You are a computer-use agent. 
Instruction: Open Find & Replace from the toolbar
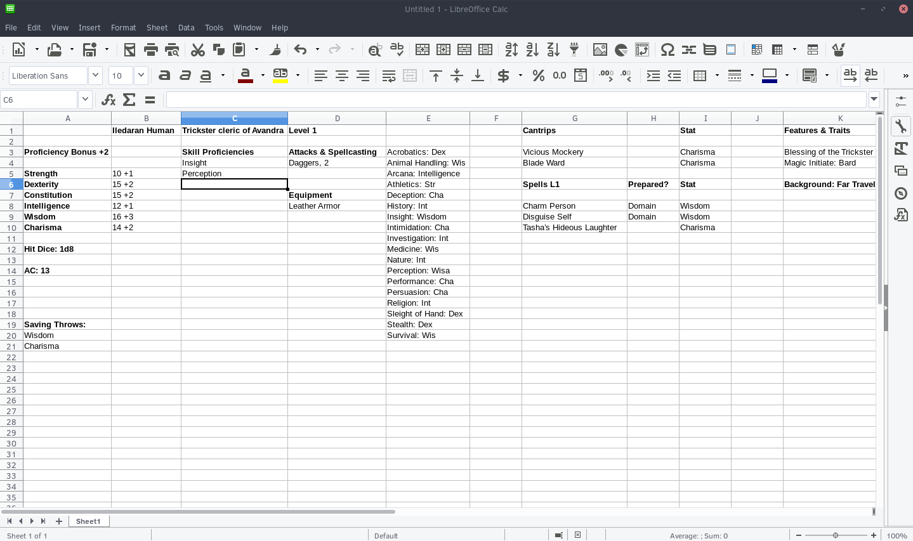coord(375,49)
